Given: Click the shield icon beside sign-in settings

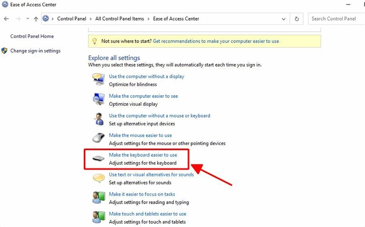Looking at the screenshot, I should point(5,51).
